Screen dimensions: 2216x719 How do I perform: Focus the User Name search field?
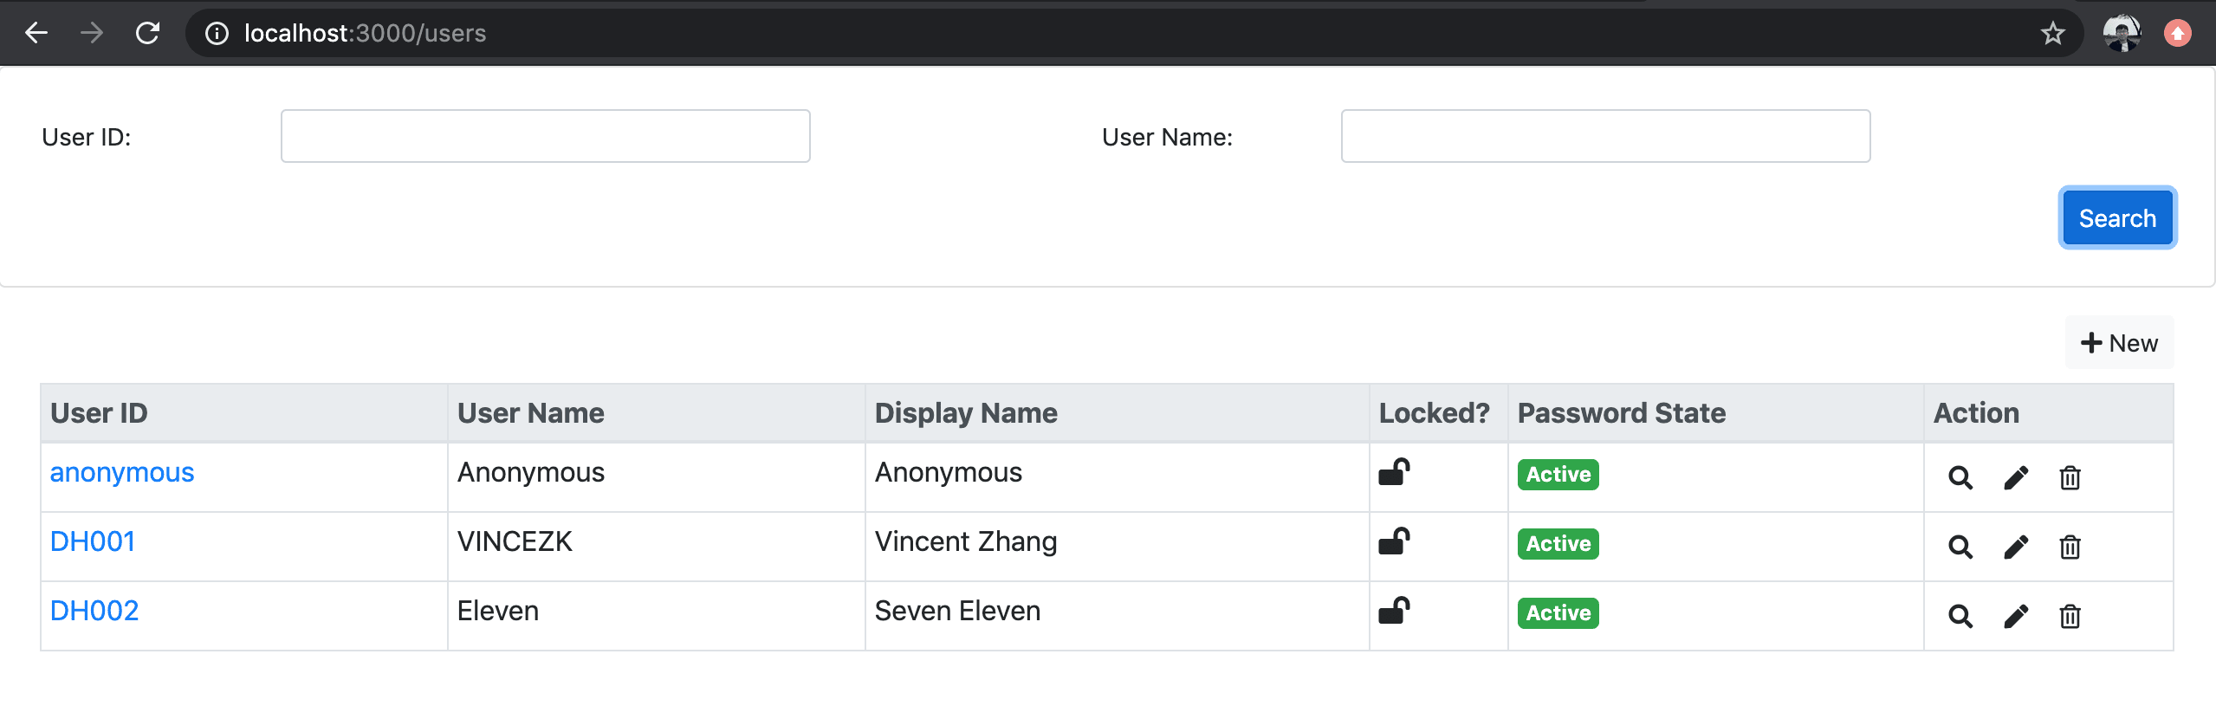point(1606,136)
